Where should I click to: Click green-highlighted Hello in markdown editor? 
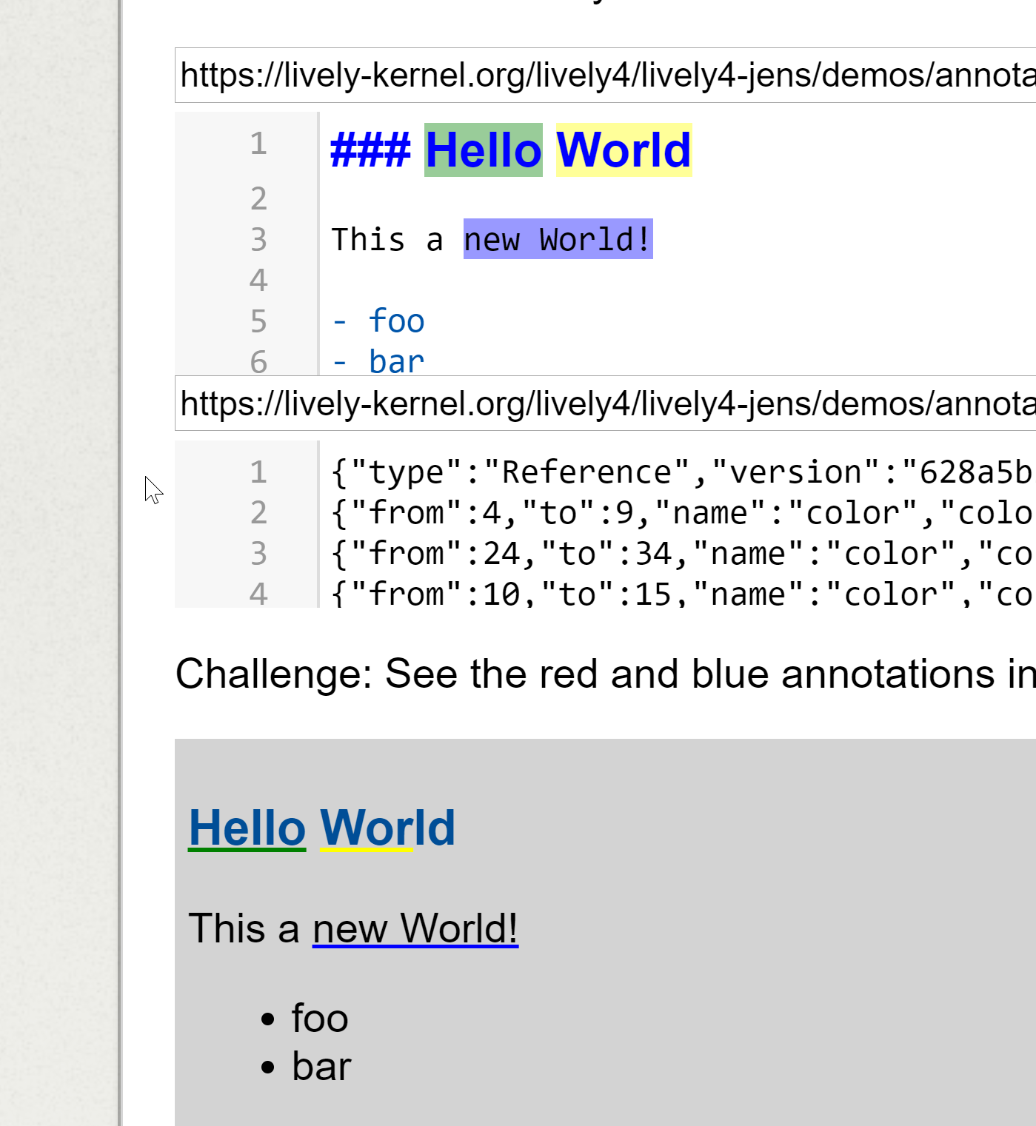(483, 150)
